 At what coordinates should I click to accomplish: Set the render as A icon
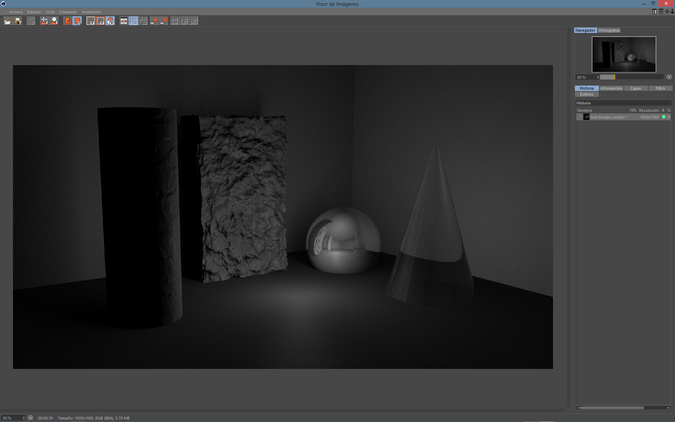(154, 21)
